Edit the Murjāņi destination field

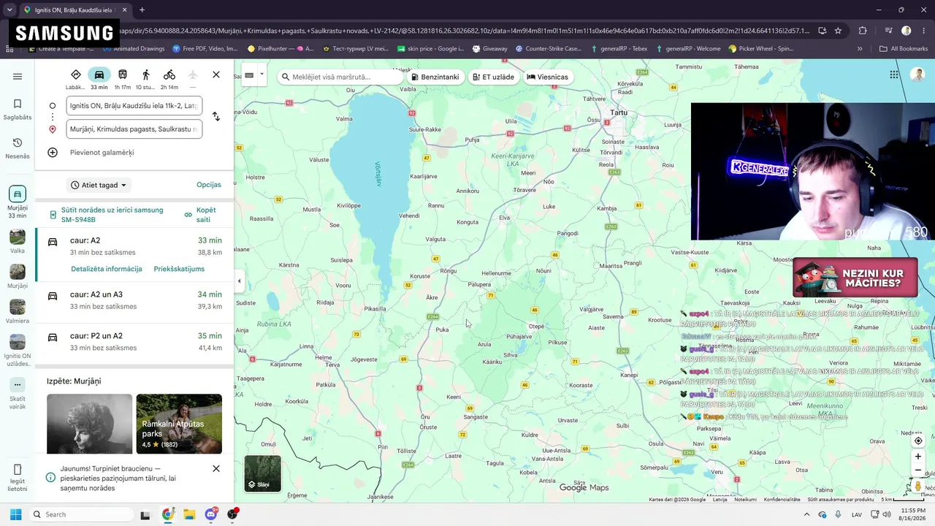coord(134,129)
